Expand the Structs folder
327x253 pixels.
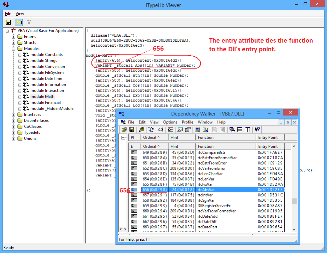tap(14, 43)
